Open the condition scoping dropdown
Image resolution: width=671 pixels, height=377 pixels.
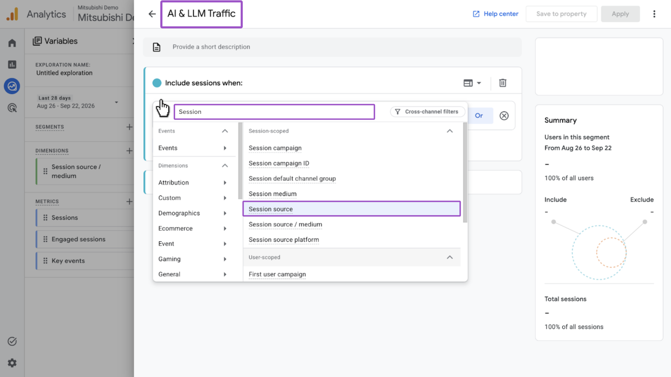(x=472, y=83)
